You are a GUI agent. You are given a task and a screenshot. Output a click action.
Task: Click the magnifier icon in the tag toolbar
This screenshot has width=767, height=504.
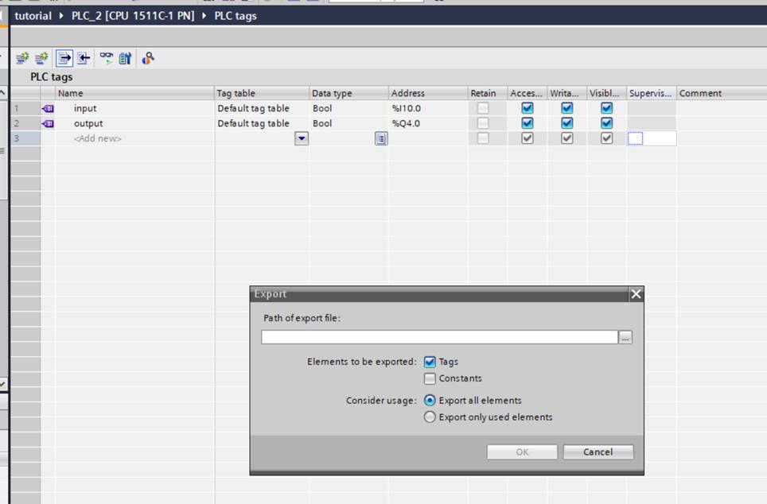point(148,58)
